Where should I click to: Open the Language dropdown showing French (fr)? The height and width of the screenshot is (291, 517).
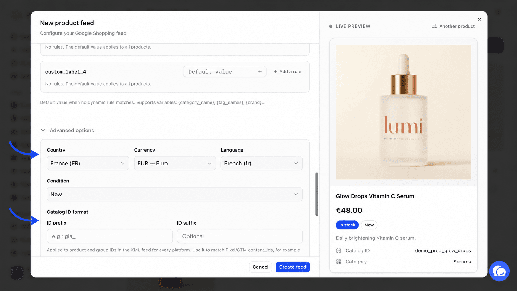[262, 163]
